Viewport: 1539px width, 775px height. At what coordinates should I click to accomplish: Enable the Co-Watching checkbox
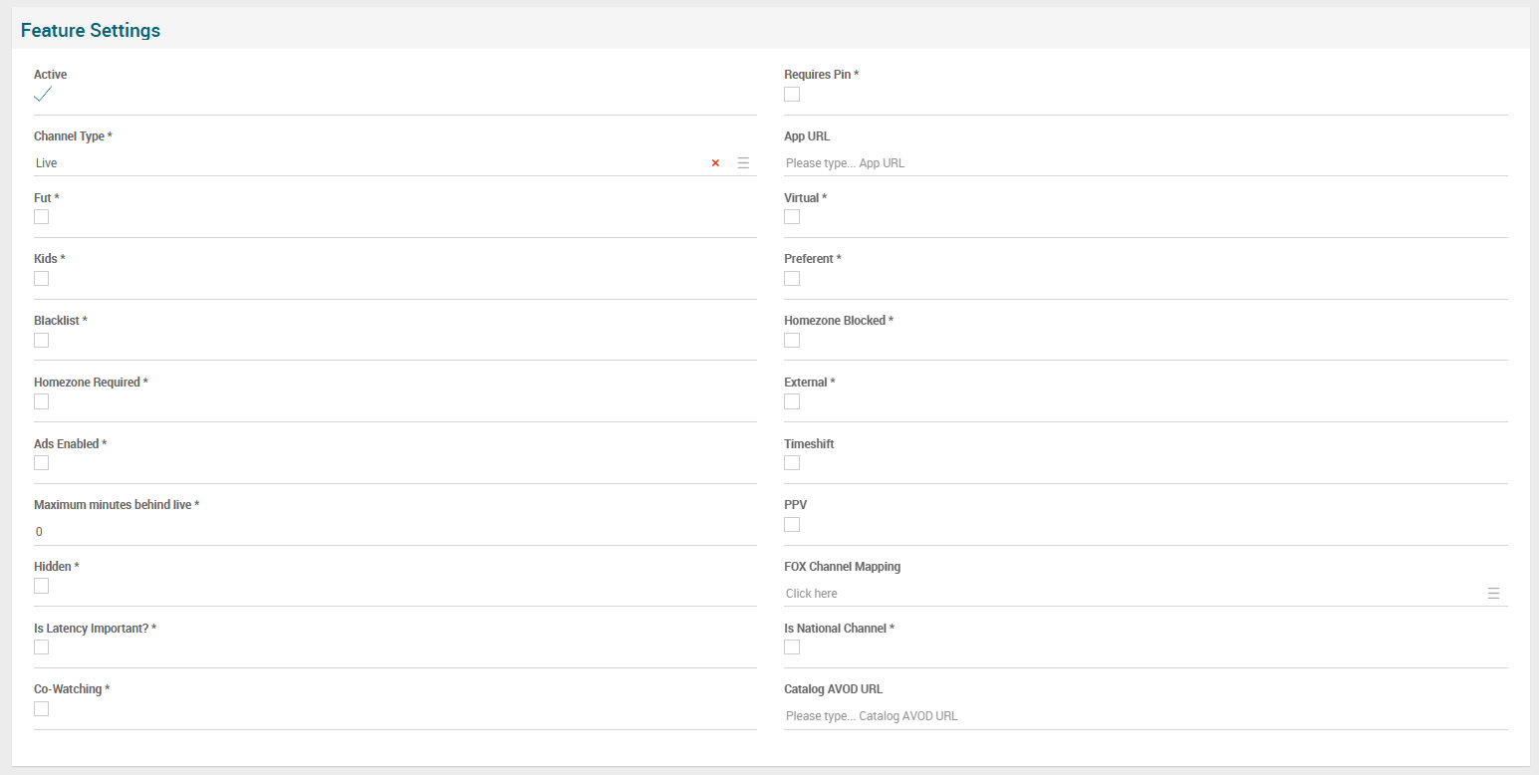42,709
